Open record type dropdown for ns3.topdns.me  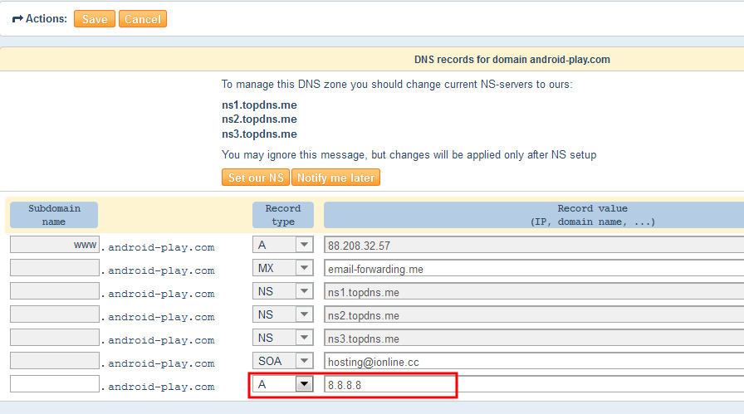pyautogui.click(x=282, y=338)
